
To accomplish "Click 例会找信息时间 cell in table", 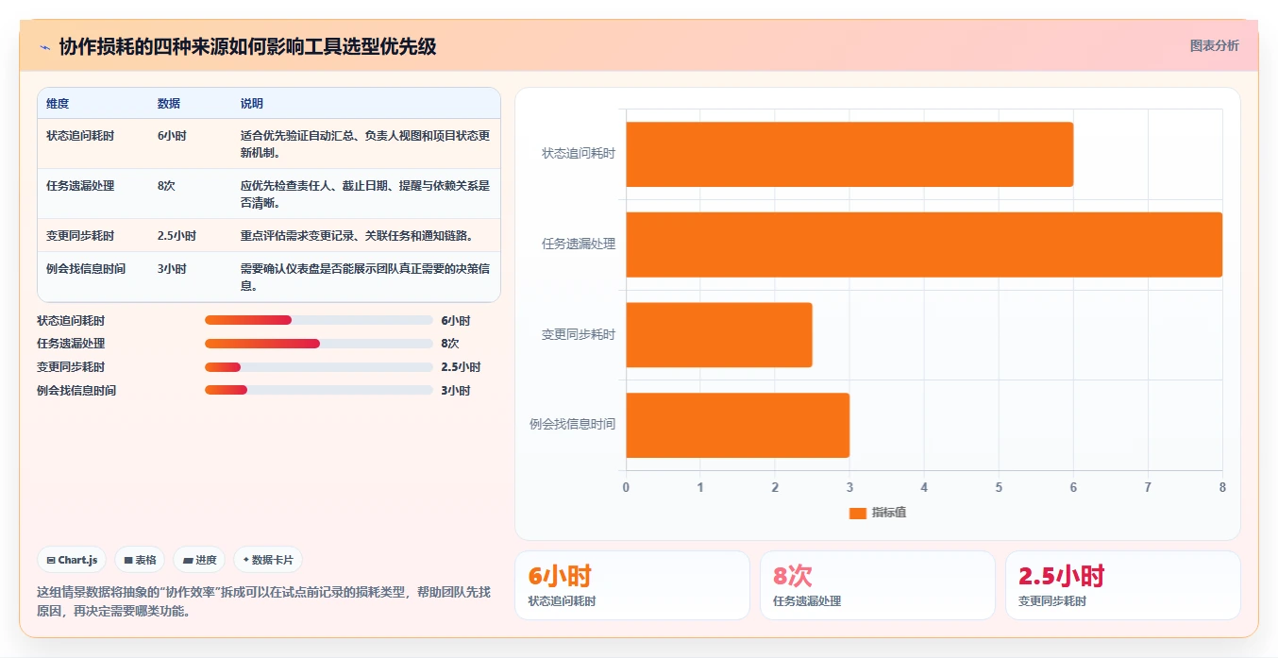I will click(x=86, y=269).
